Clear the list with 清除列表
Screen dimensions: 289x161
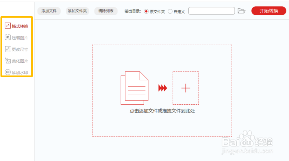pos(106,11)
